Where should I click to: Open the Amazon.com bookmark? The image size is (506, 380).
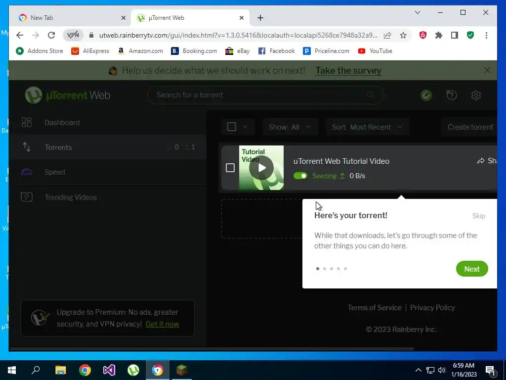tap(140, 51)
